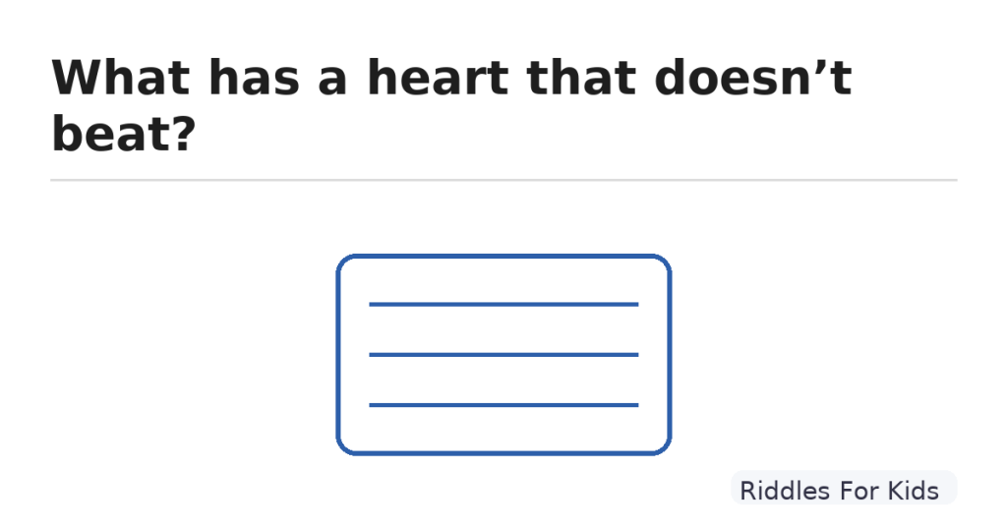Screen dimensions: 1007x529
Task: Click the middle line inside the card
Action: (x=503, y=354)
